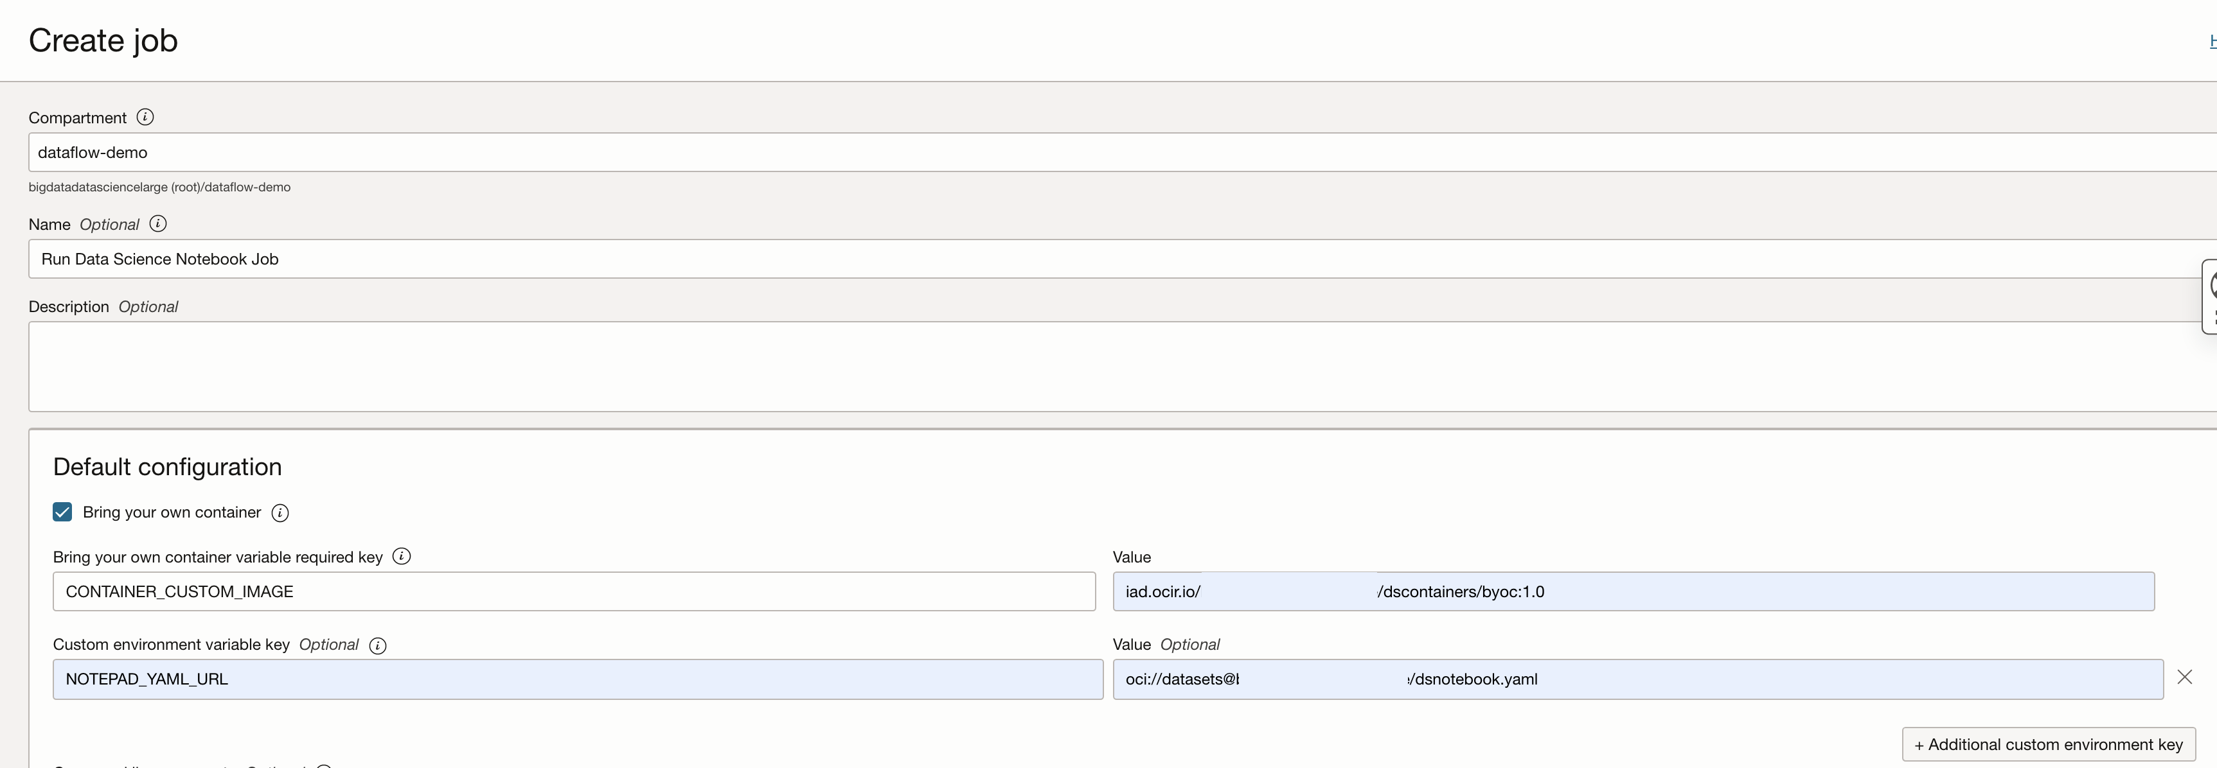
Task: Open info tooltip for Bring your own container
Action: point(280,514)
